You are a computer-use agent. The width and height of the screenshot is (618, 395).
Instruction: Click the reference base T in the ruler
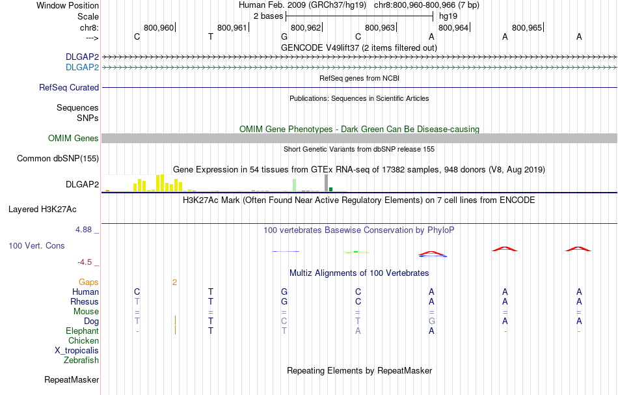pos(211,36)
